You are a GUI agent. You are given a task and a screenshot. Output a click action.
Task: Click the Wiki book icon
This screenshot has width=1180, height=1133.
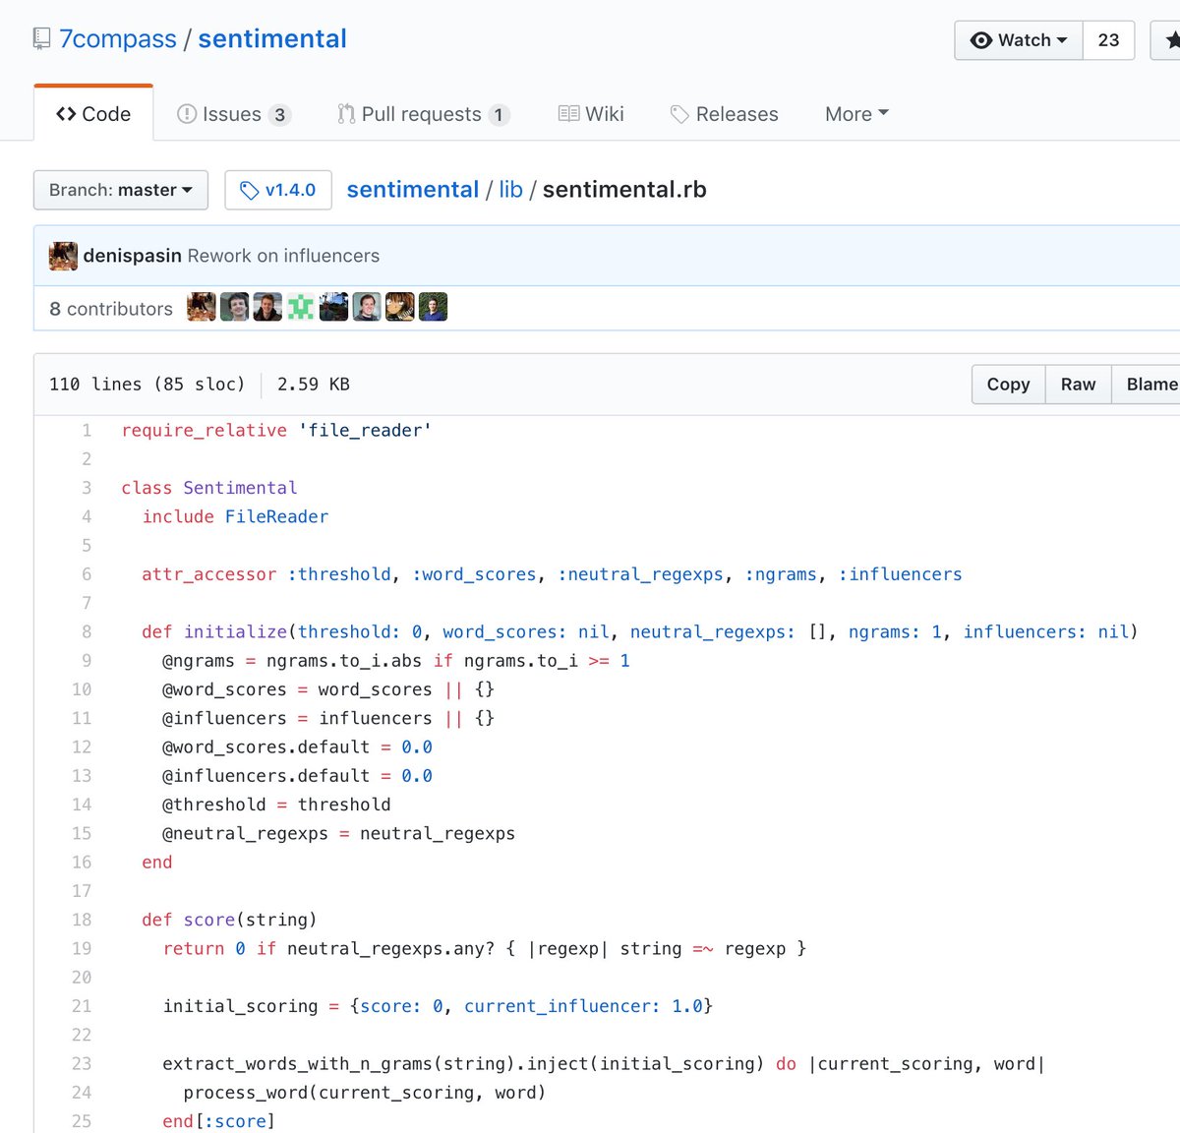pyautogui.click(x=568, y=114)
